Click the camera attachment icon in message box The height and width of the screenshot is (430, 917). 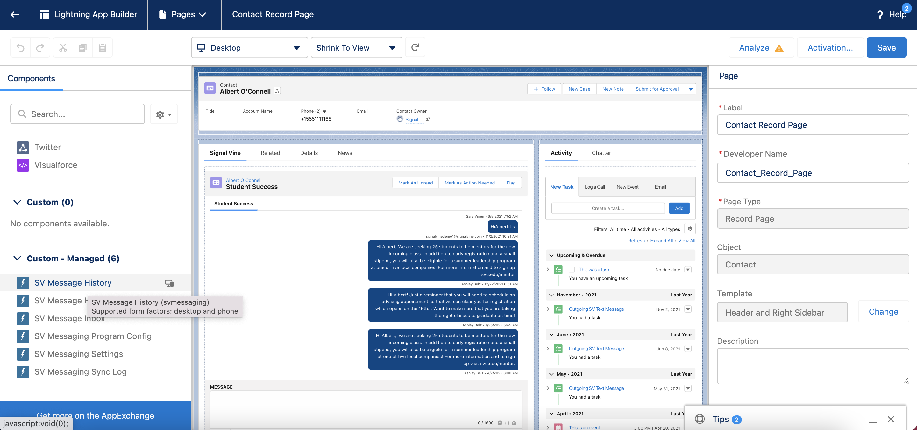[x=514, y=423]
